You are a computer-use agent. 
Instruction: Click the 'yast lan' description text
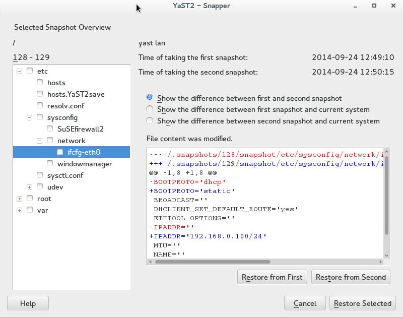(x=152, y=43)
